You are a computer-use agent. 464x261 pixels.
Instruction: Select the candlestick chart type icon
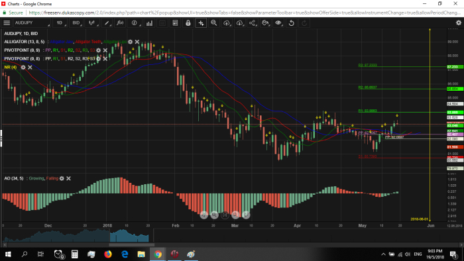(x=92, y=23)
